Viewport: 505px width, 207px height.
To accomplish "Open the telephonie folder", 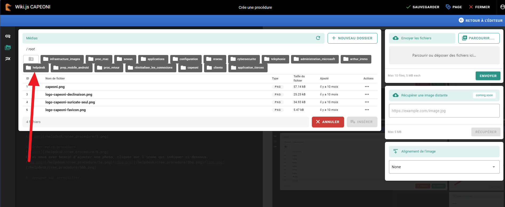I will (275, 59).
